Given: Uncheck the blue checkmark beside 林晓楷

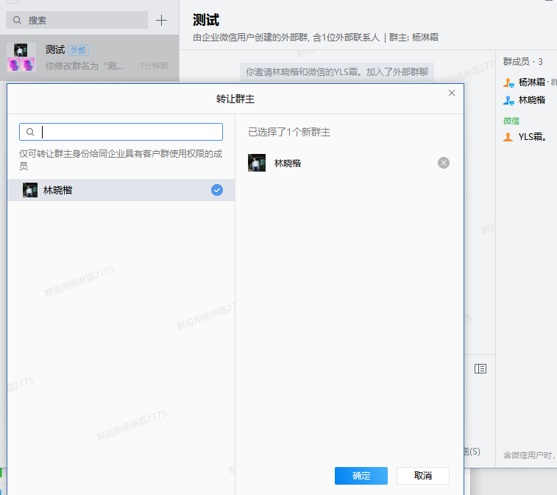Looking at the screenshot, I should pos(216,190).
